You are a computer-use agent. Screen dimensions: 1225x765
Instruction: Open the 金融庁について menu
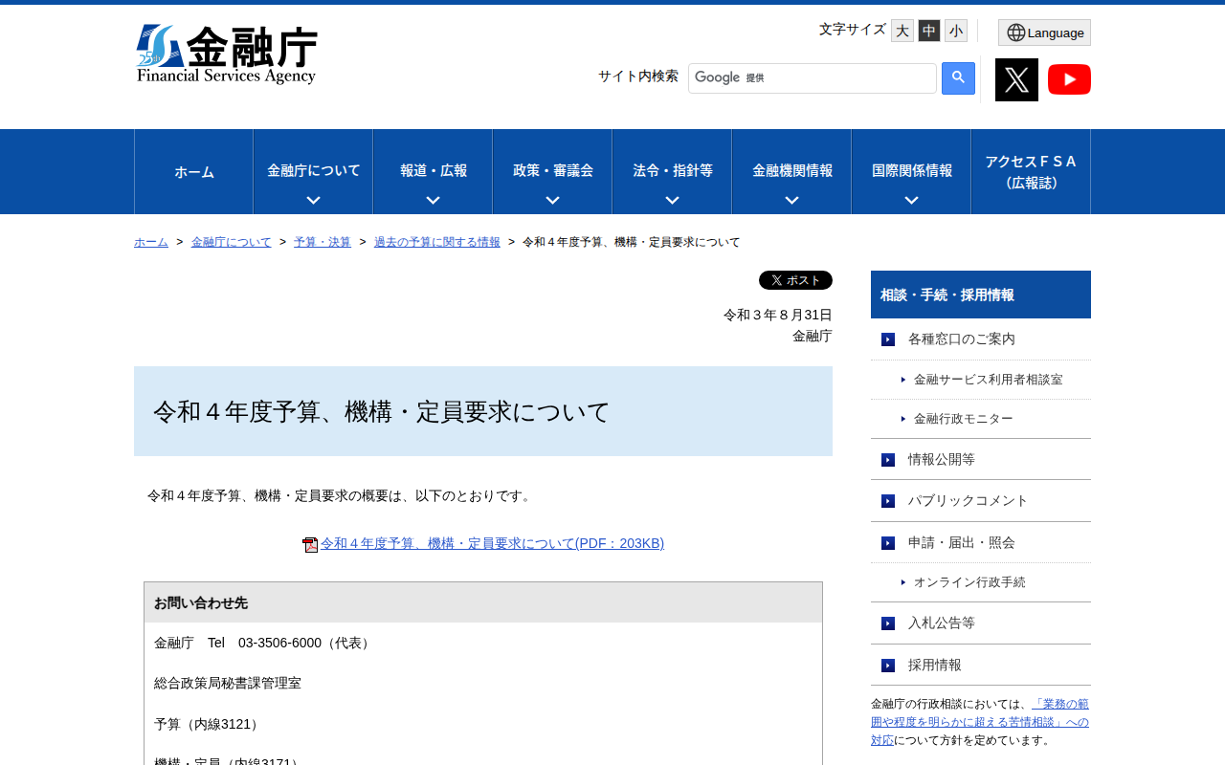coord(313,171)
